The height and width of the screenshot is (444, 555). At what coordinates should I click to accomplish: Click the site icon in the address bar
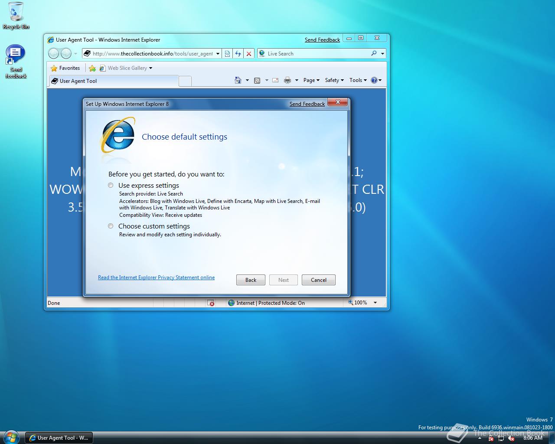pos(87,54)
